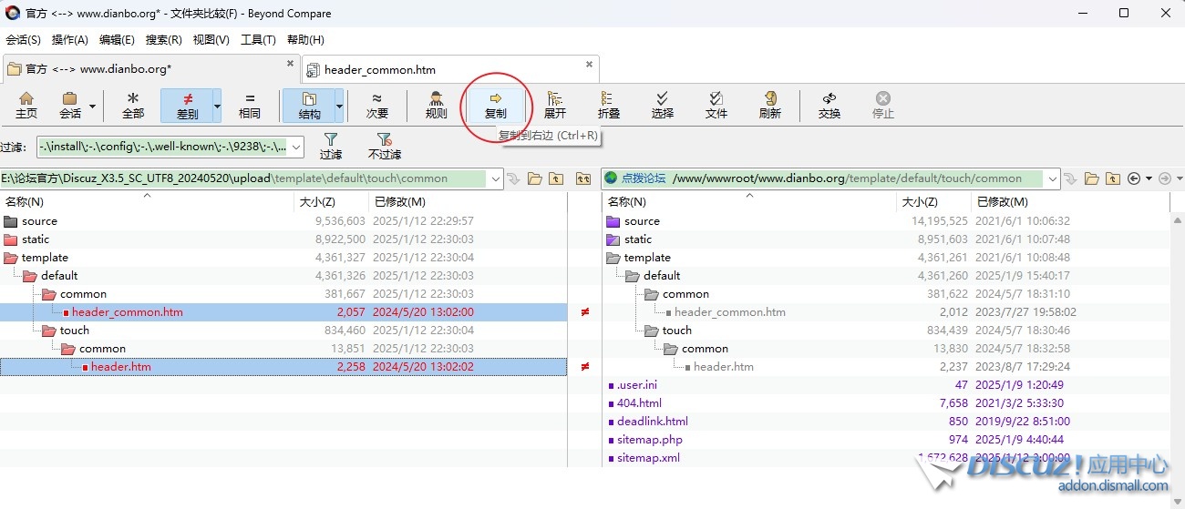Click left pane up one level icon

555,178
